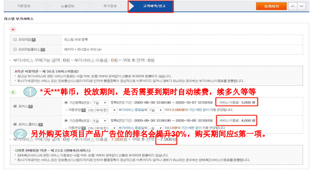Open the 자동연장 help icon in 포커스 플러스 row
This screenshot has width=311, height=172.
pyautogui.click(x=84, y=128)
